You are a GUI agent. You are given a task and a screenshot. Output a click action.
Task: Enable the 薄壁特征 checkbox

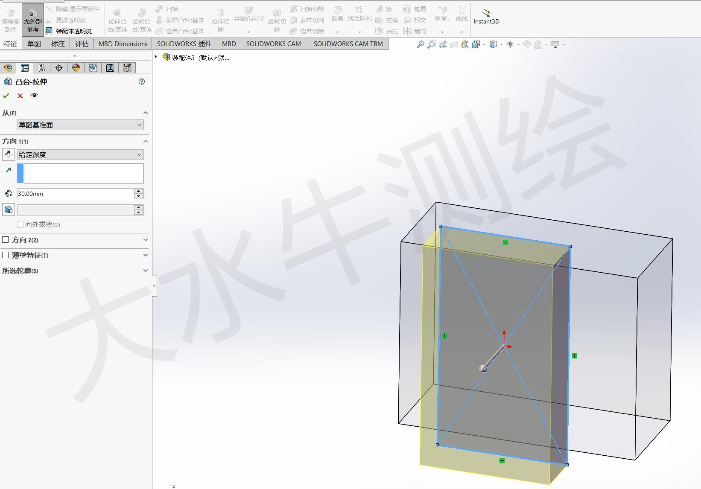[x=6, y=255]
